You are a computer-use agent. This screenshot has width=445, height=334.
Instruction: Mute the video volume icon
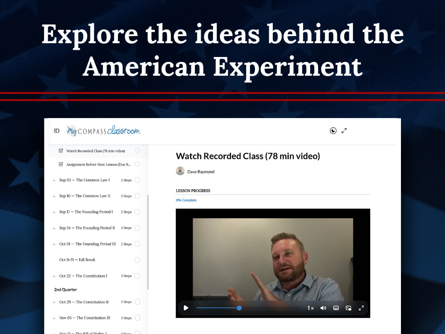[x=323, y=308]
